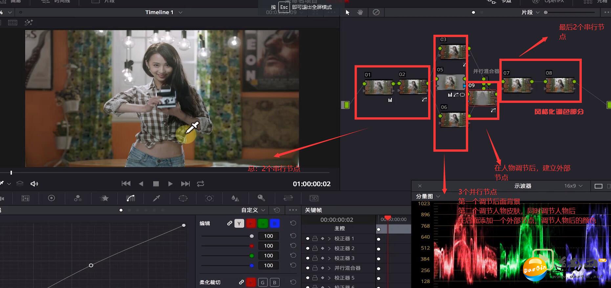This screenshot has height=288, width=611.
Task: Lock keyframes for 并行混合器
Action: click(315, 268)
